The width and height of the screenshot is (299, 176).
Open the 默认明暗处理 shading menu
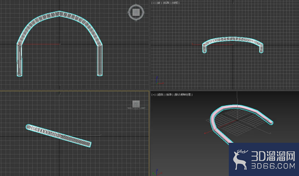click(183, 95)
